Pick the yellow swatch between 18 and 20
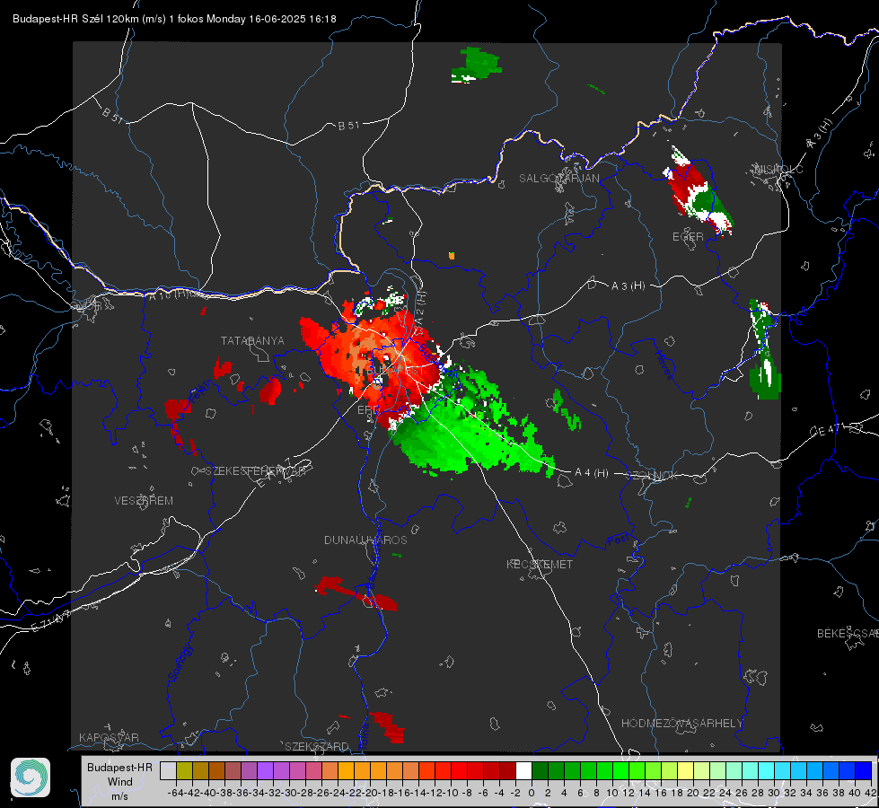879x808 pixels. tap(685, 770)
